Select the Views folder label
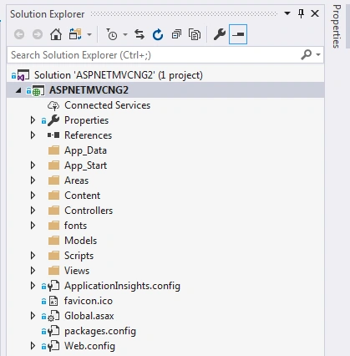350x356 pixels. tap(77, 271)
